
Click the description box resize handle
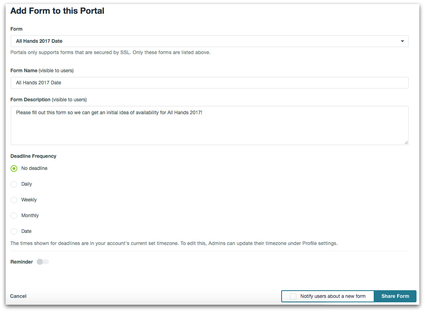tap(406, 142)
